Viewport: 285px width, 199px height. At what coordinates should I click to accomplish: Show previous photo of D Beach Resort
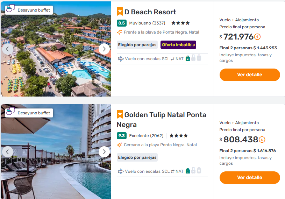coord(8,49)
